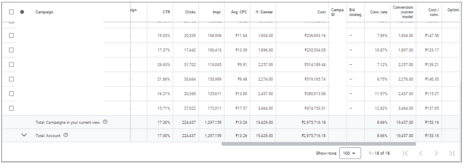
Task: Go to the first page of results
Action: click(406, 153)
